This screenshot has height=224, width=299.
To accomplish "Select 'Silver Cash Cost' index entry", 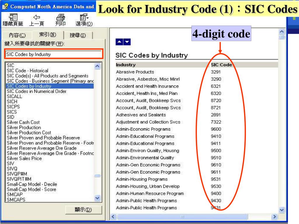I will (23, 122).
